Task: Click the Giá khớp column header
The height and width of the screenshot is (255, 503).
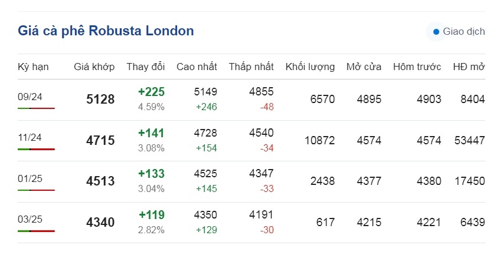Action: coord(94,67)
